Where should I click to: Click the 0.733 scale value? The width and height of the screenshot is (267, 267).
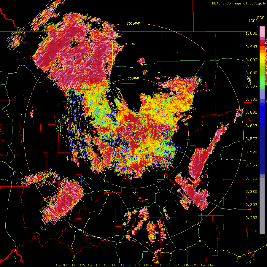pos(251,99)
